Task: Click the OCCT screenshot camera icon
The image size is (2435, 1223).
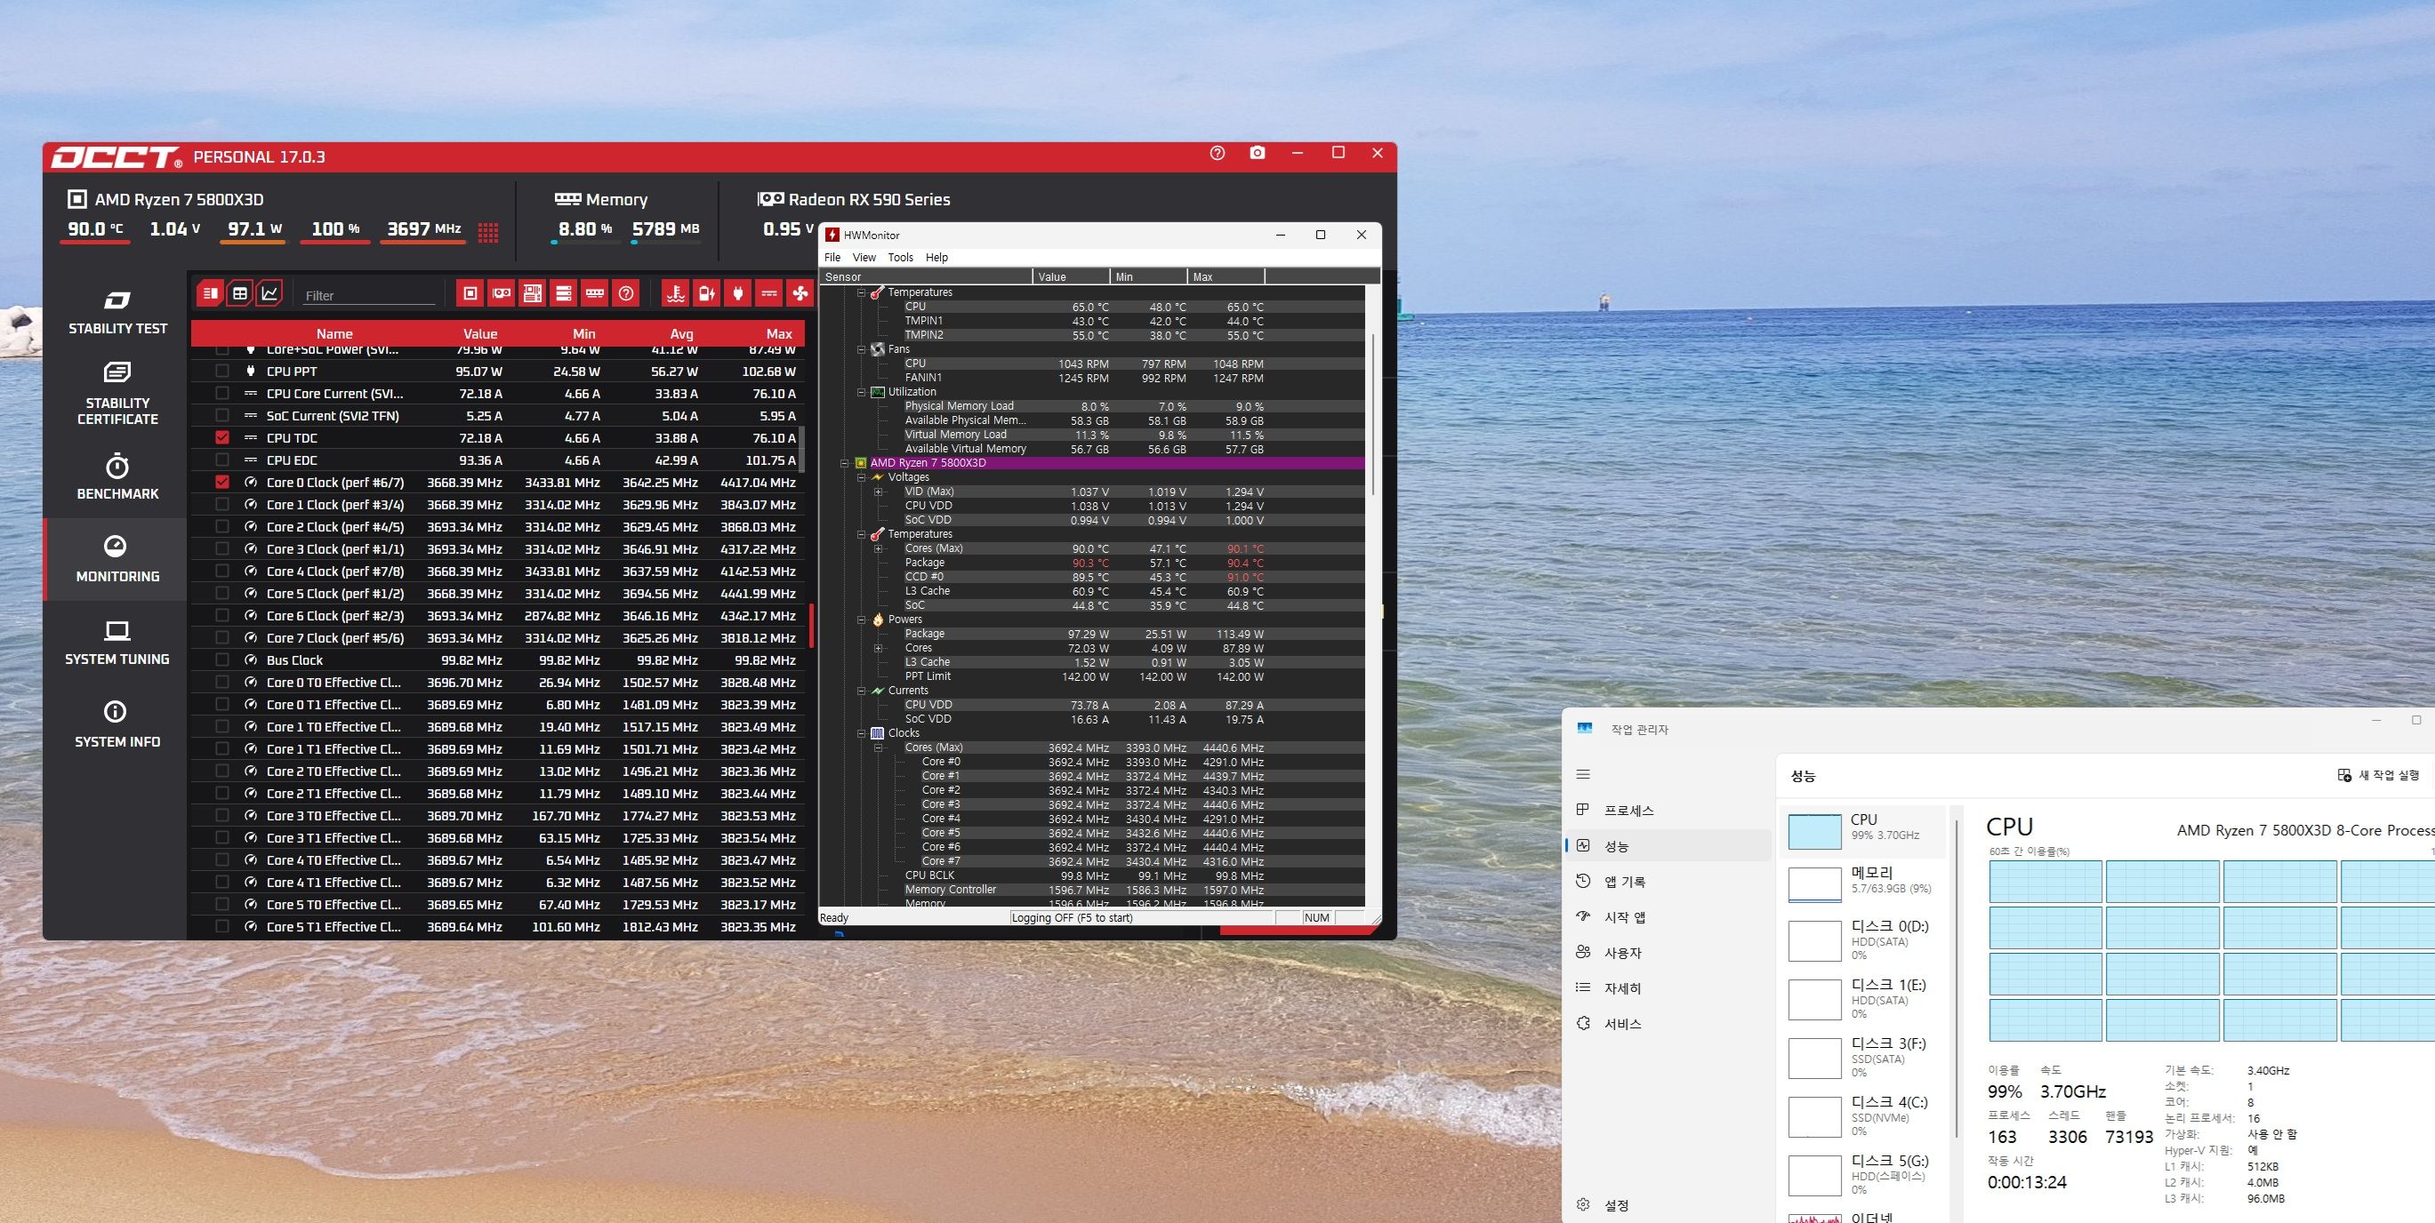Action: click(x=1258, y=153)
